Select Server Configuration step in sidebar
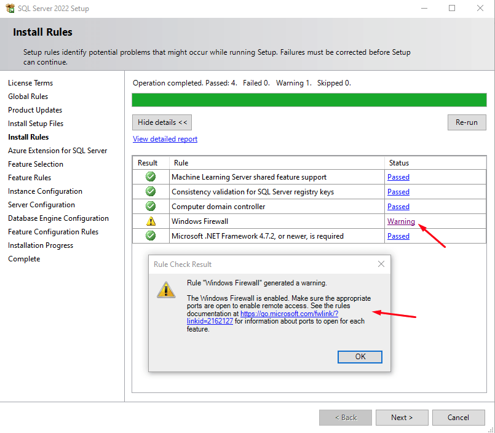 tap(41, 205)
